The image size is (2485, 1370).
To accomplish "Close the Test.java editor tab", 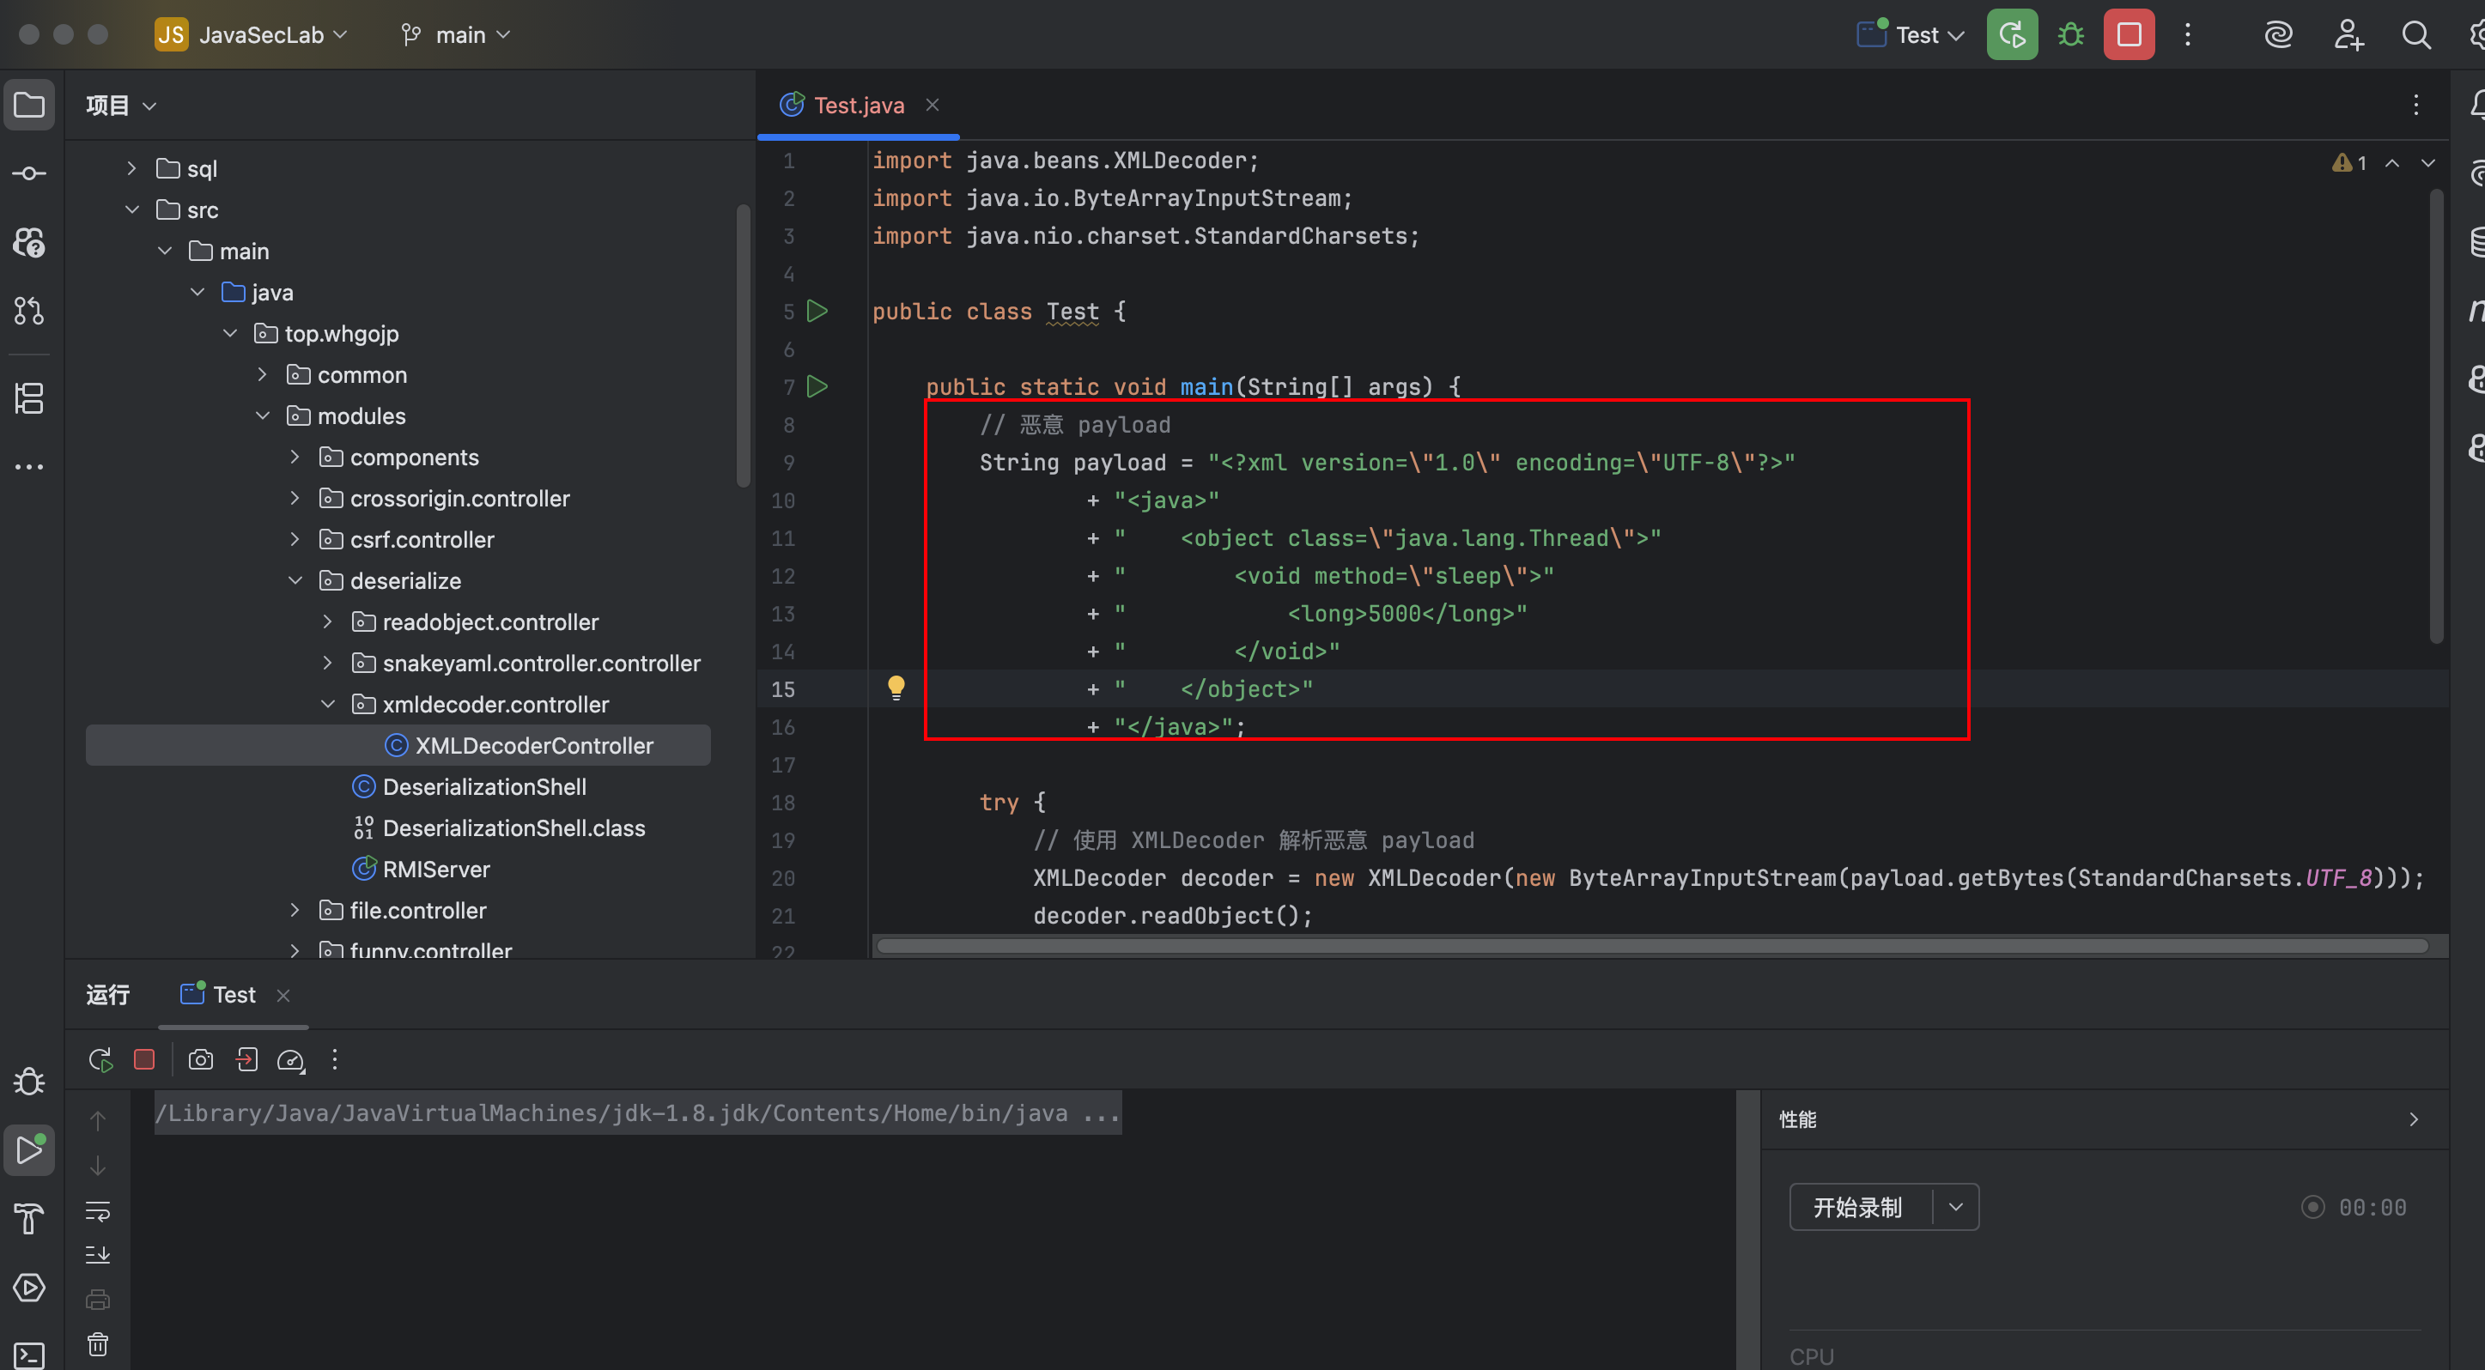I will [x=932, y=104].
